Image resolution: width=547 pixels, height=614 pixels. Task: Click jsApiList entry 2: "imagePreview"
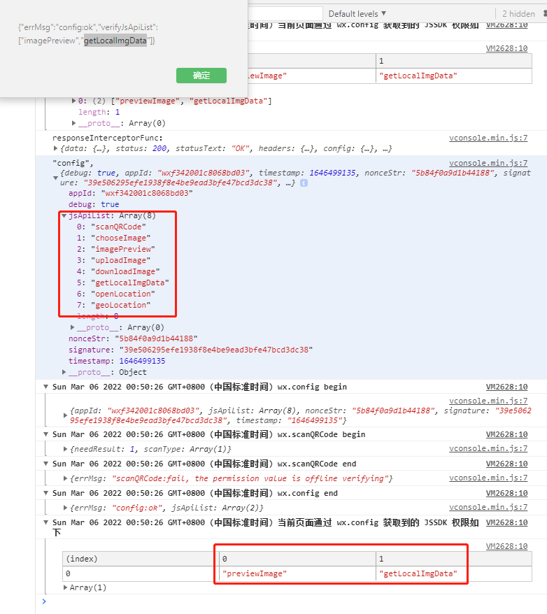tap(116, 249)
